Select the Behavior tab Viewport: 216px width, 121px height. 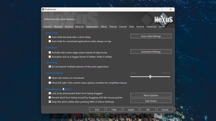tap(80, 27)
